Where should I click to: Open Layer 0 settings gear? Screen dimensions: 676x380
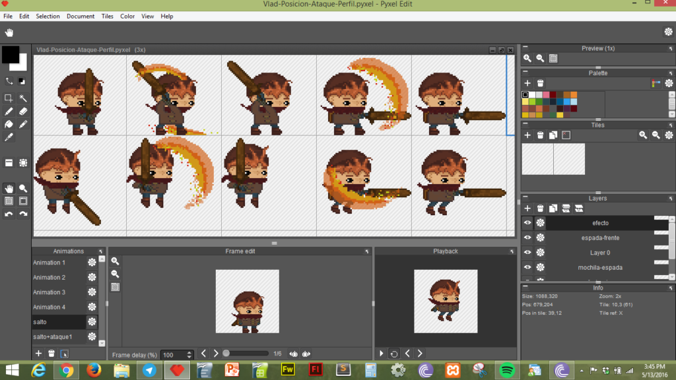click(540, 253)
